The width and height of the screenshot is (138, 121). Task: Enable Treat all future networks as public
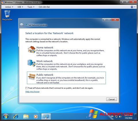(x=26, y=88)
